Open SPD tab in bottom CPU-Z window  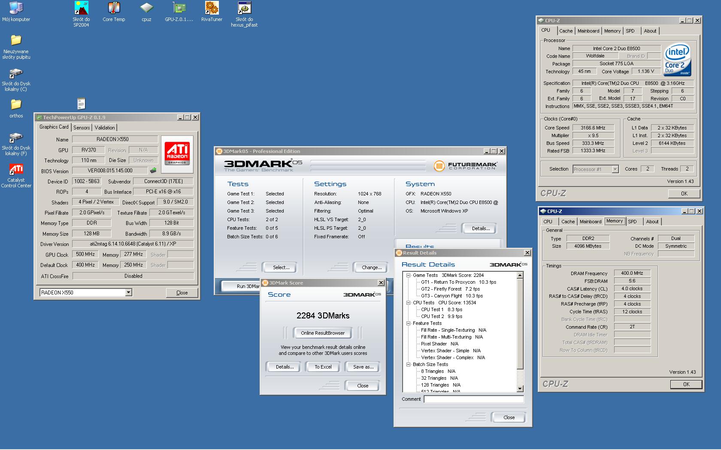coord(632,222)
